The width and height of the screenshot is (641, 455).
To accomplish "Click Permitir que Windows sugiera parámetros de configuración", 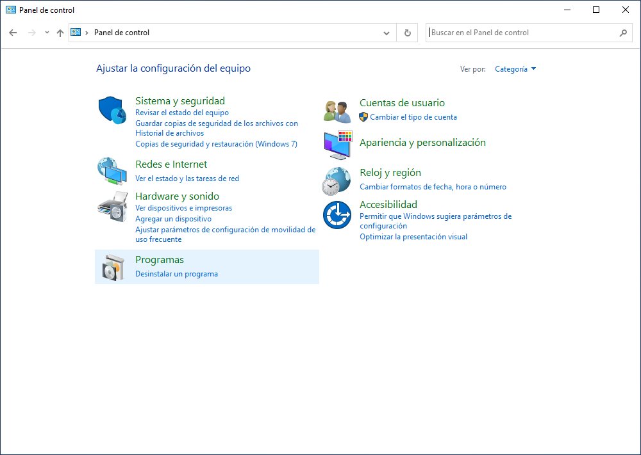I will 436,221.
